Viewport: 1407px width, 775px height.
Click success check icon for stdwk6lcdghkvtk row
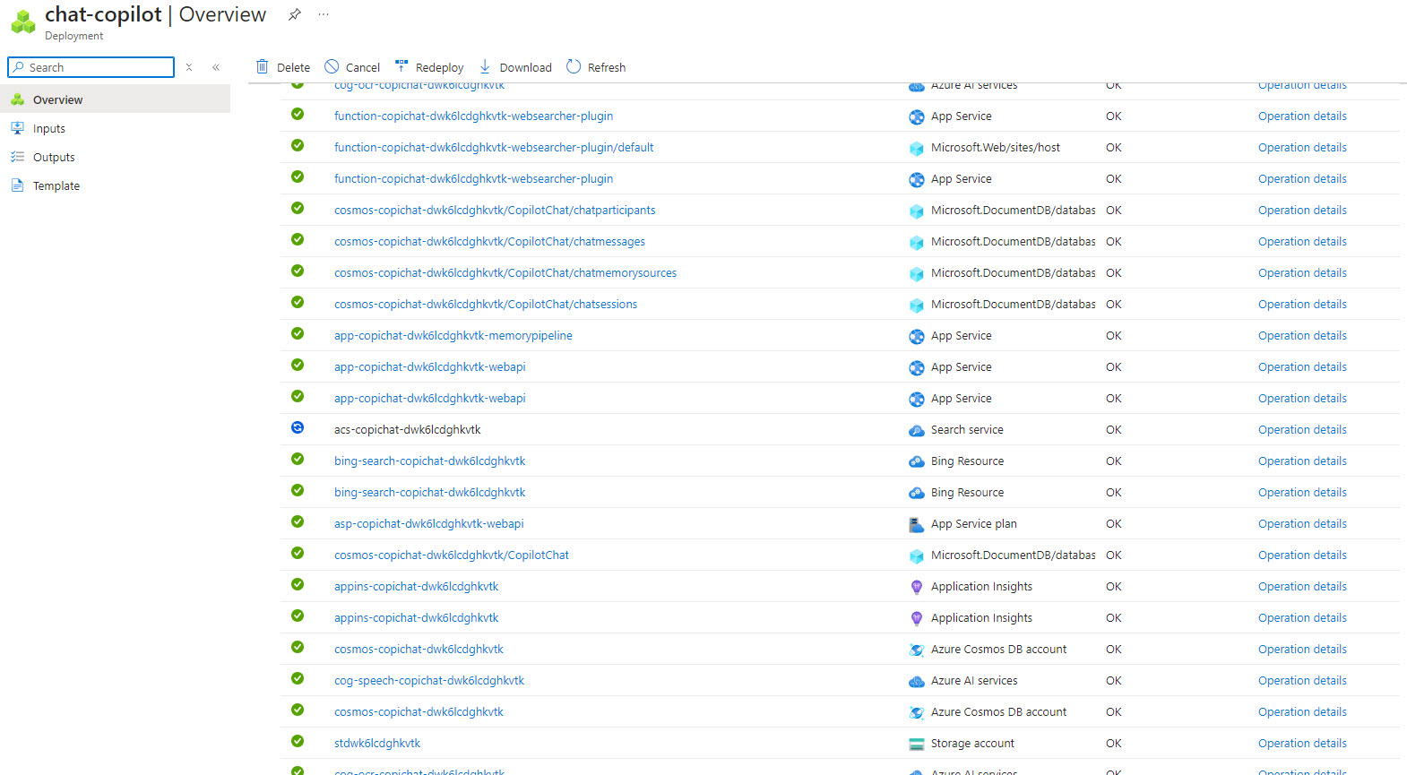pos(298,741)
